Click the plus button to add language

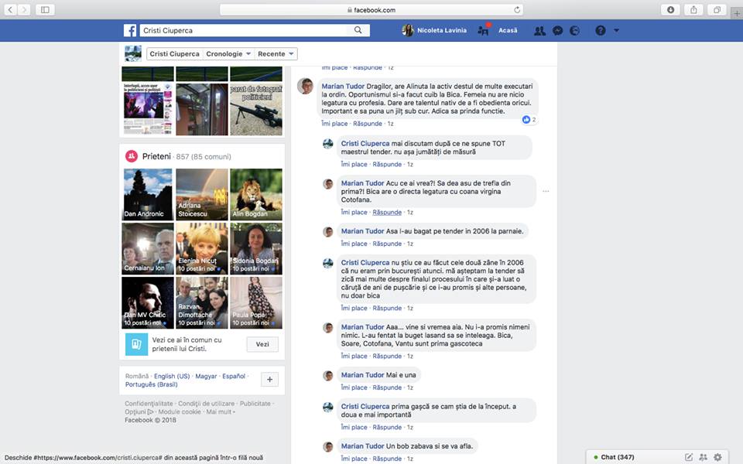pos(269,379)
